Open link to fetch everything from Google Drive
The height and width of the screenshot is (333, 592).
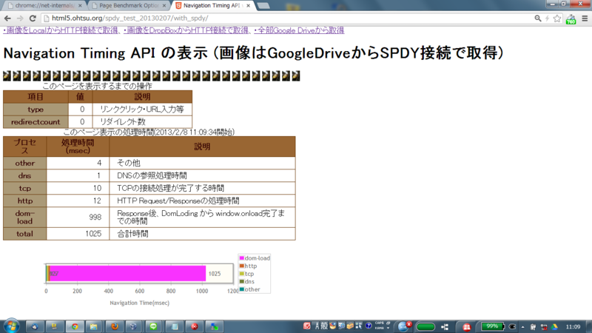pos(299,30)
